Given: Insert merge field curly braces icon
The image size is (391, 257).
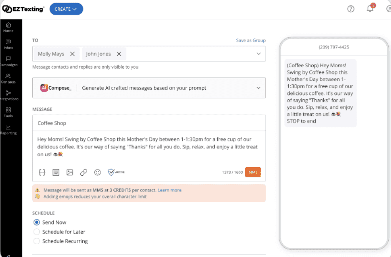Looking at the screenshot, I should pos(42,172).
